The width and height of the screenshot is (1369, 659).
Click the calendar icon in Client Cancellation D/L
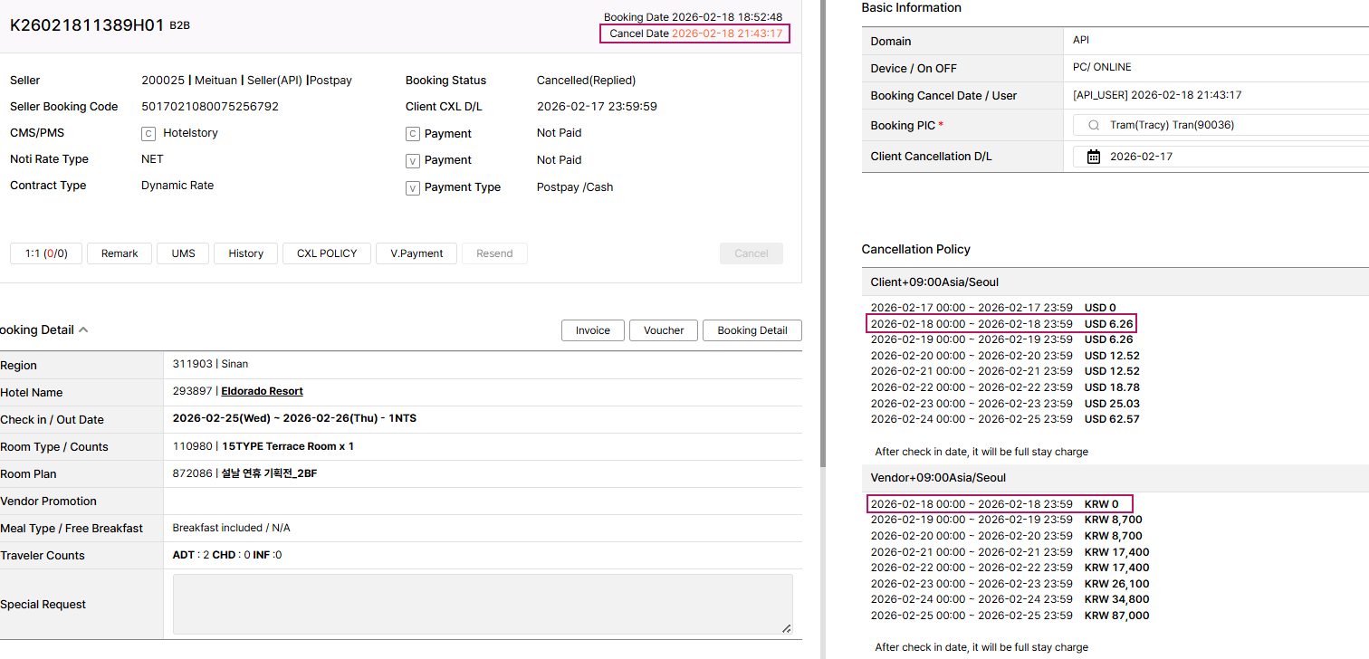(1093, 157)
